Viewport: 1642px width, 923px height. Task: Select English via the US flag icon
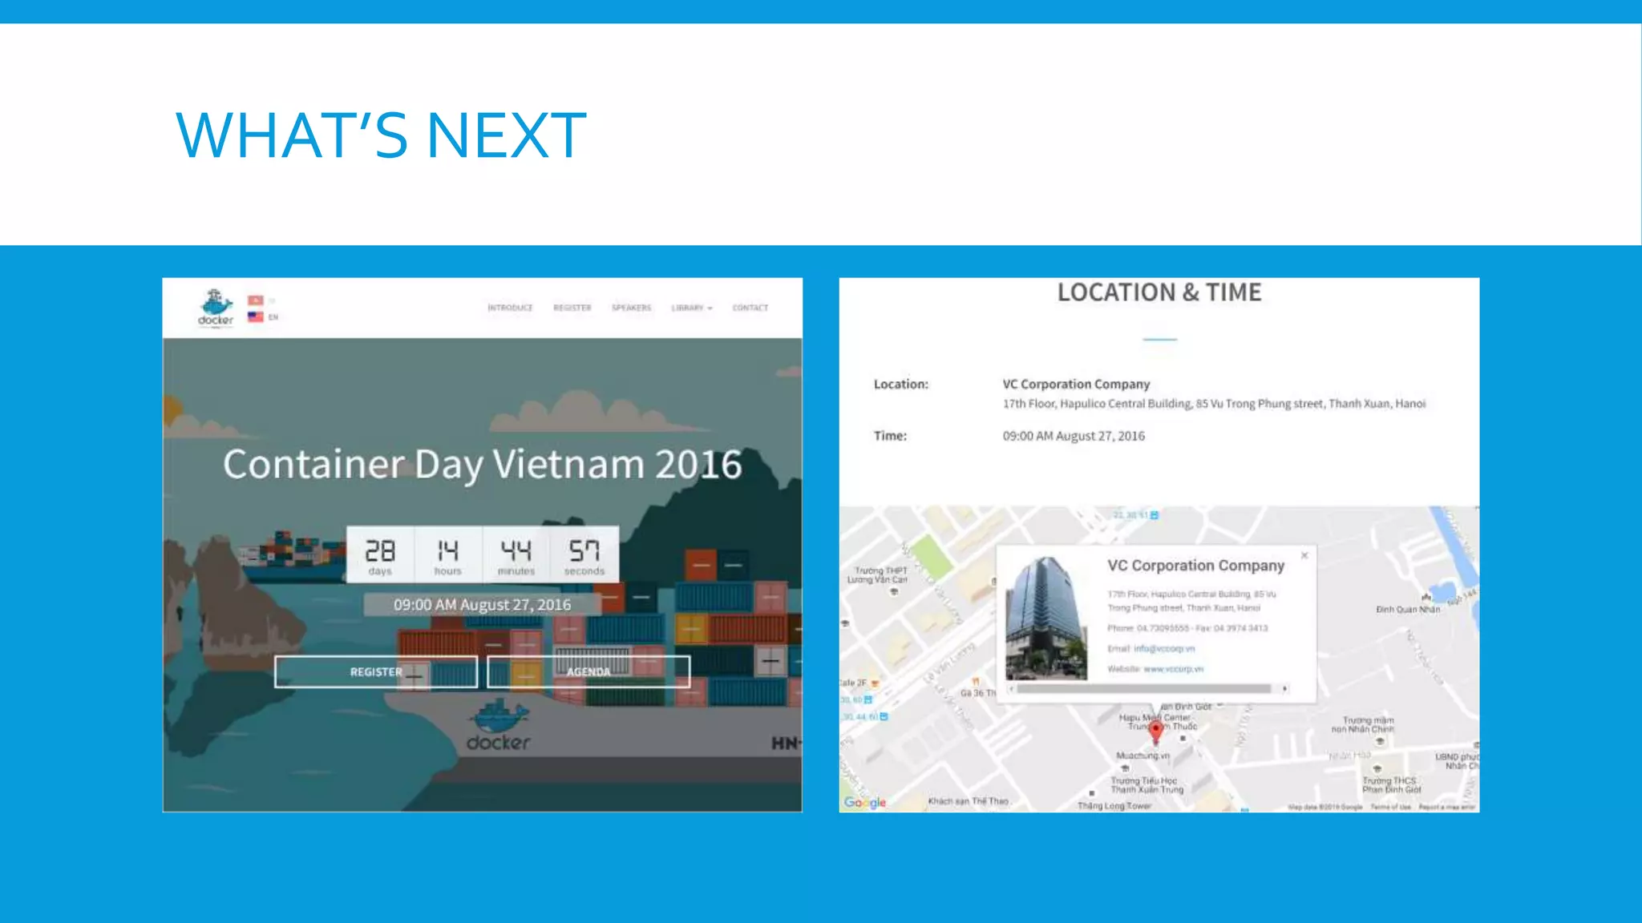pyautogui.click(x=256, y=317)
